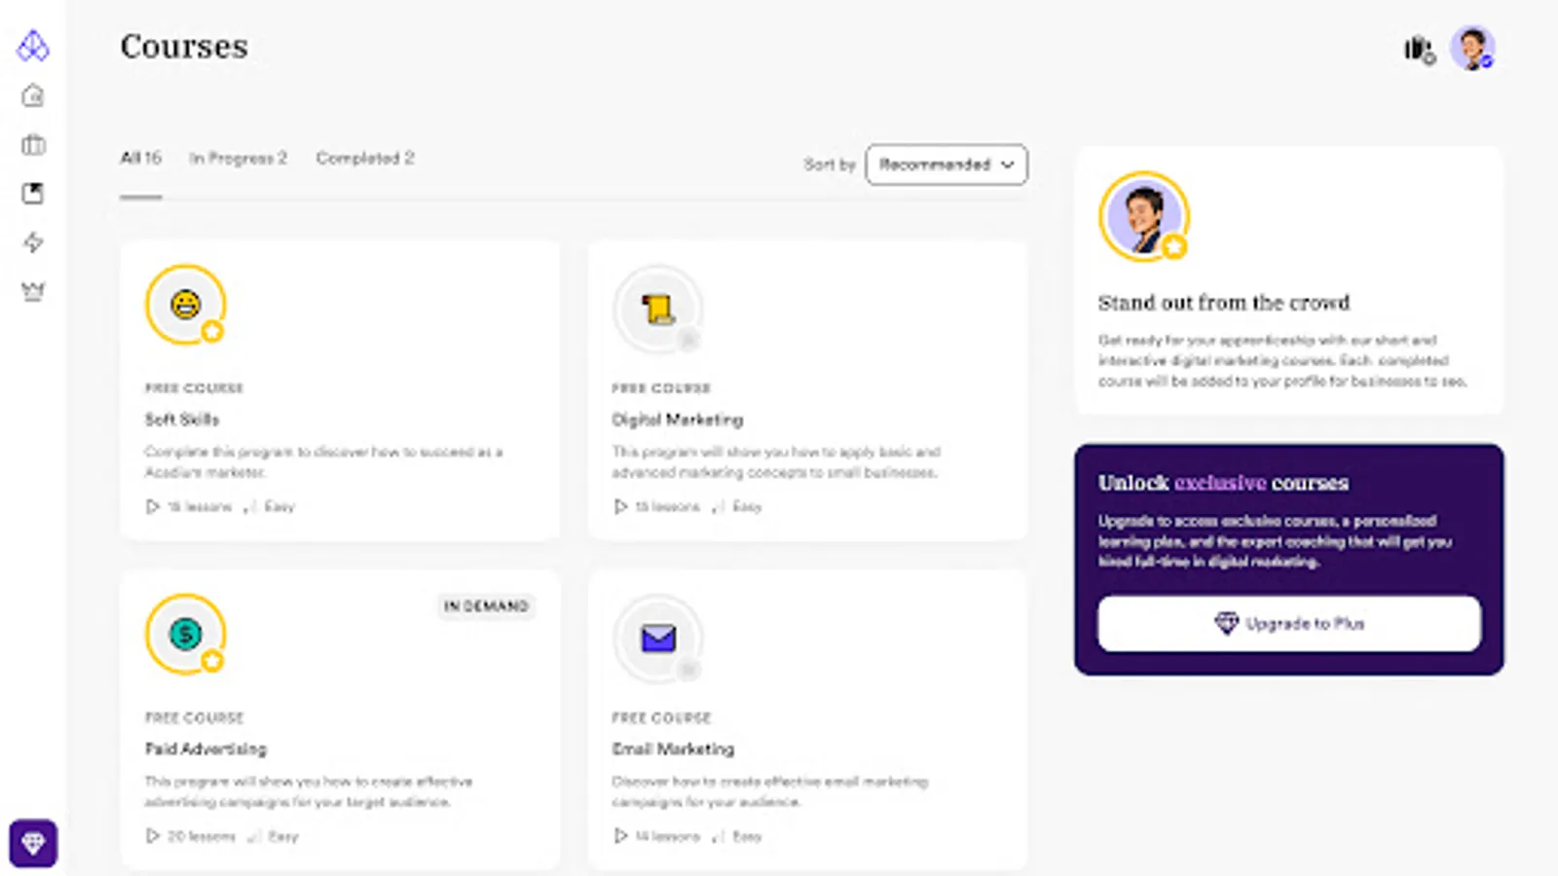This screenshot has width=1558, height=876.
Task: Click the play icon on the Soft Skills card
Action: [x=152, y=506]
